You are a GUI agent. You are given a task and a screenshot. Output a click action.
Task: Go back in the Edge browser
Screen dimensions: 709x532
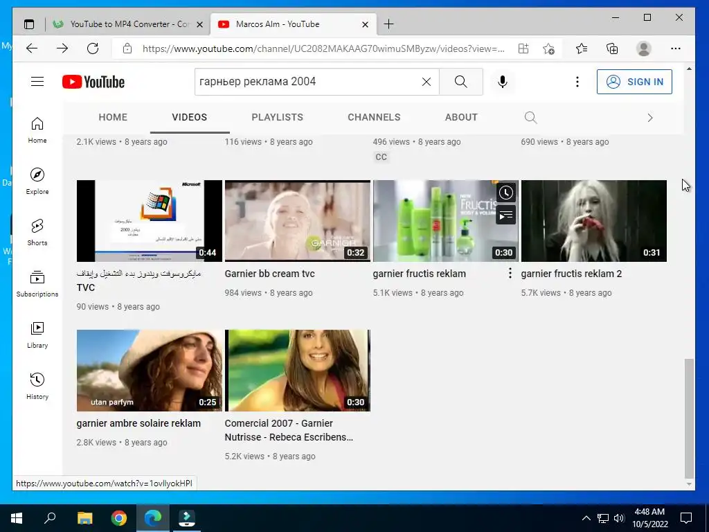tap(32, 48)
